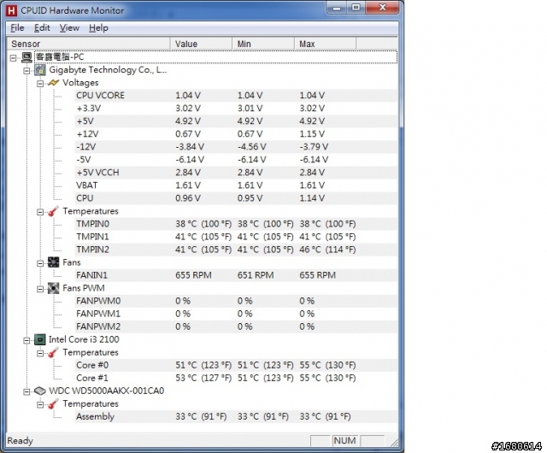Collapse the Gigabyte Temperatures group
This screenshot has height=453, width=547.
(x=40, y=212)
